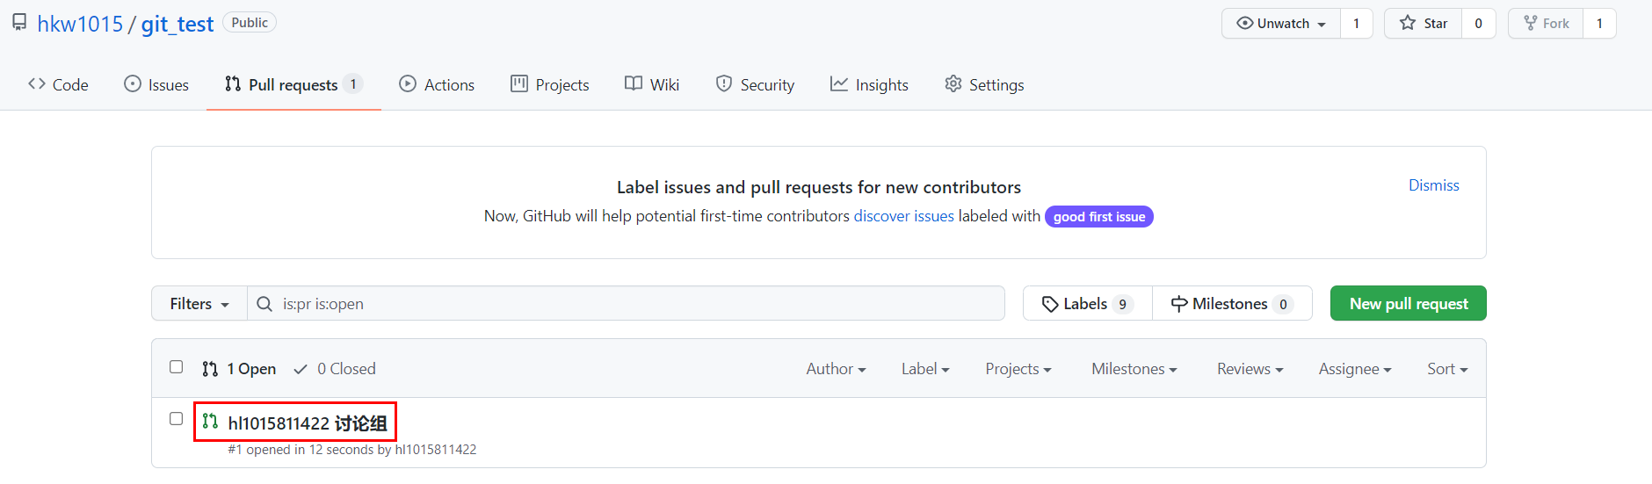Click the search magnifier icon in filter box

click(264, 304)
